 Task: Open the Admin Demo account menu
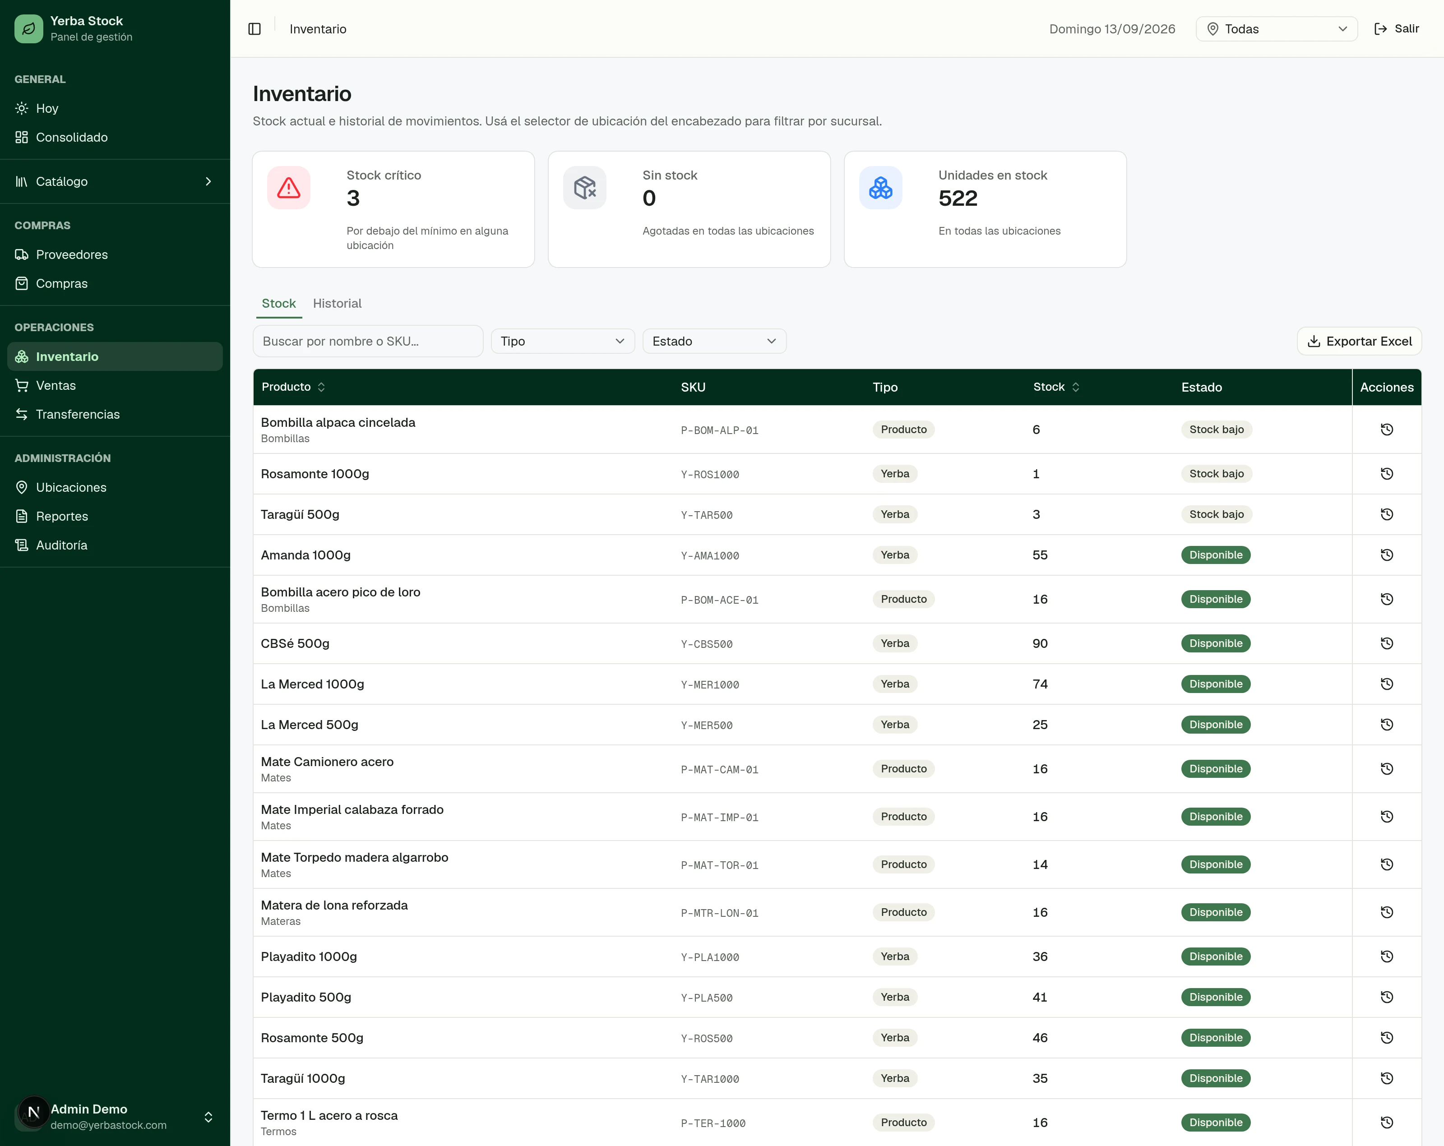point(115,1117)
